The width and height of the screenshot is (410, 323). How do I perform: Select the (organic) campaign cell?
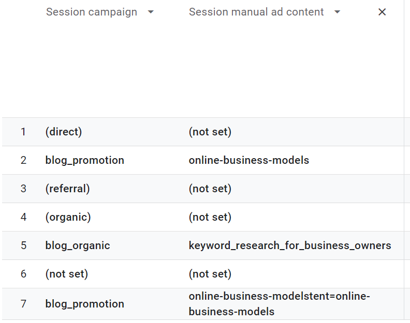coord(68,217)
